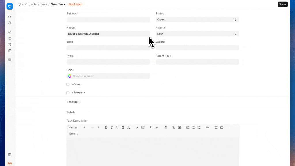Open the task list icon in sidebar

point(10,44)
